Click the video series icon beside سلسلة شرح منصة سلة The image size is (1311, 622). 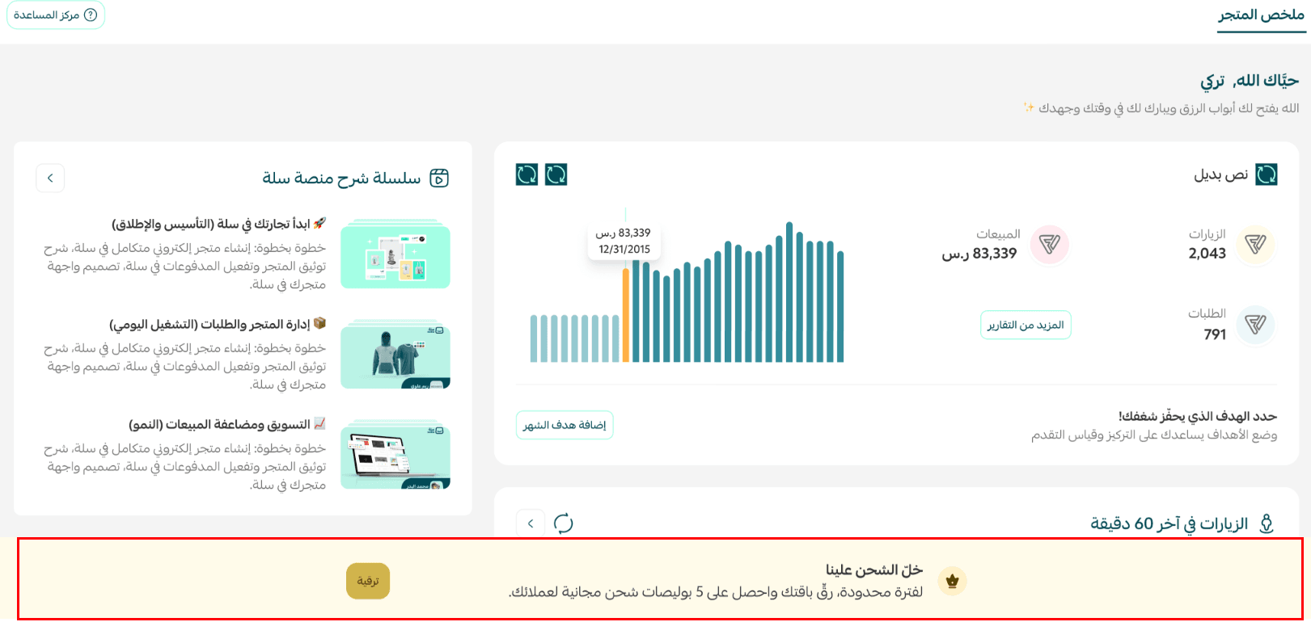(x=439, y=178)
